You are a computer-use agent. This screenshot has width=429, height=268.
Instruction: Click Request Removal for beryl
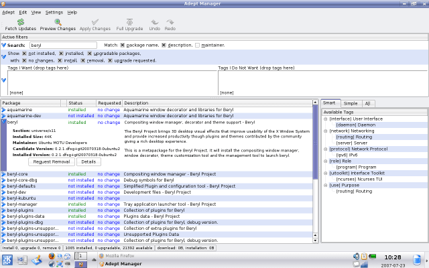tap(52, 162)
